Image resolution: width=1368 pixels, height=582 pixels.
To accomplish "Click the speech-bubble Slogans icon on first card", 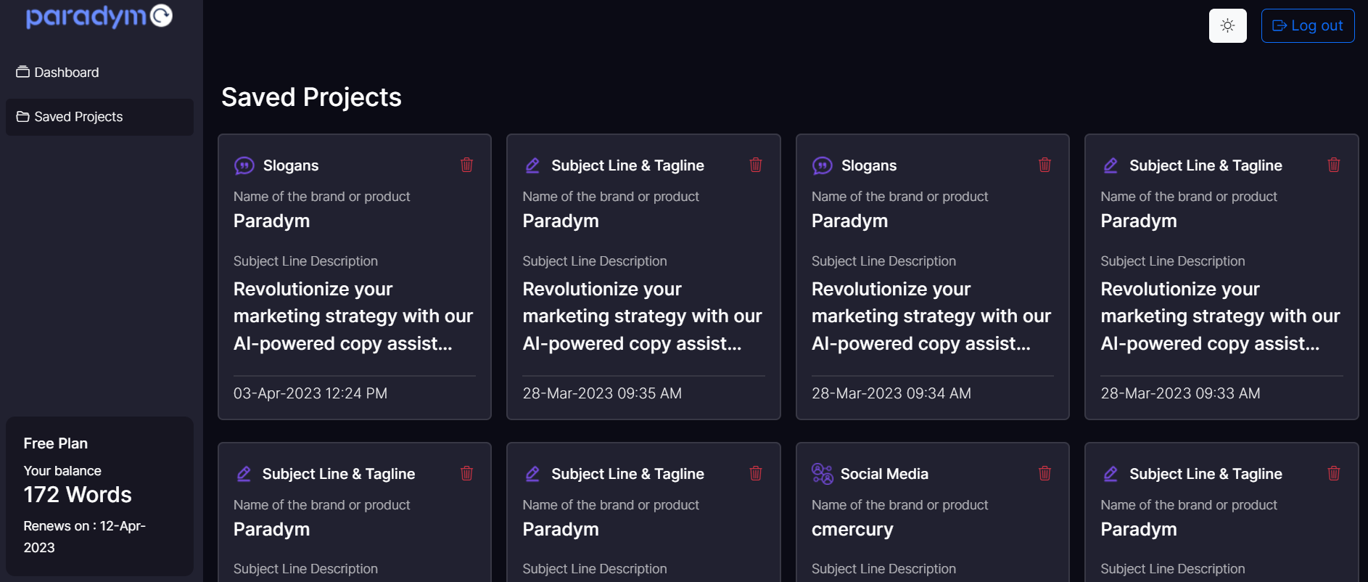I will coord(245,165).
